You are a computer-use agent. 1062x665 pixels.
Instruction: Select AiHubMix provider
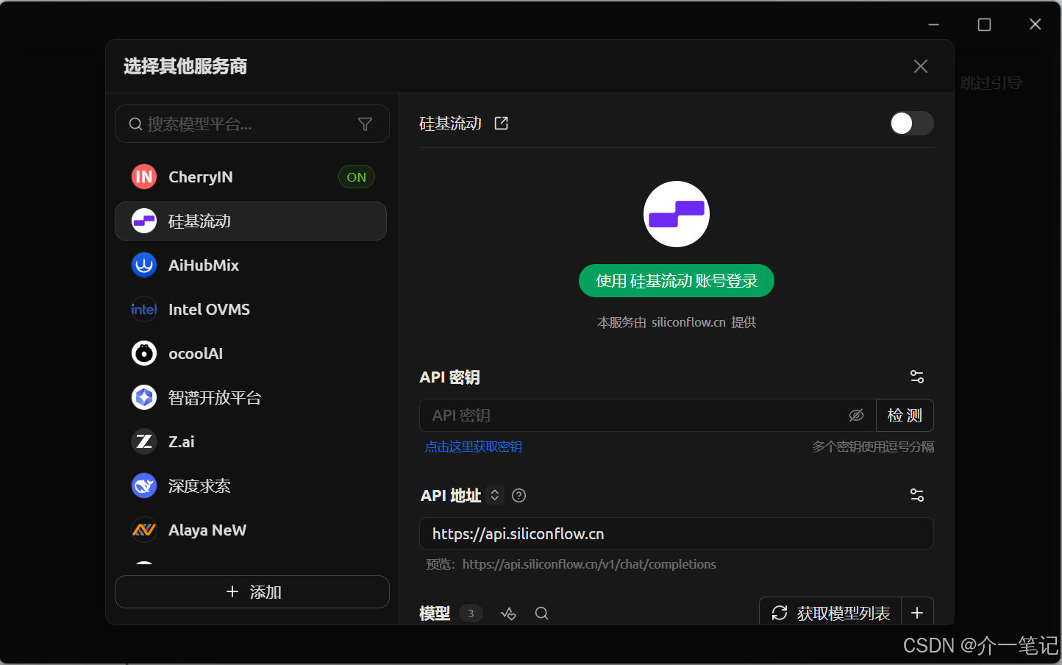pyautogui.click(x=251, y=265)
